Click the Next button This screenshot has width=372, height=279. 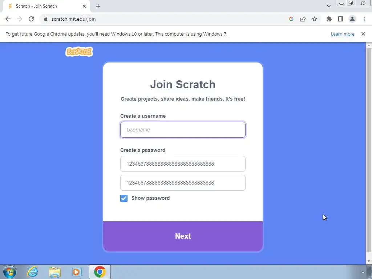pyautogui.click(x=183, y=236)
